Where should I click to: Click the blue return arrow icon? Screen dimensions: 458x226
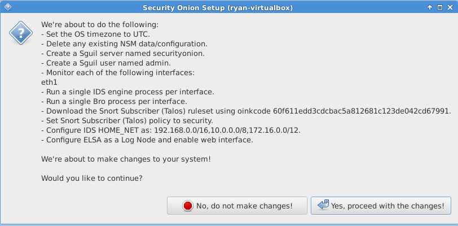pyautogui.click(x=323, y=205)
